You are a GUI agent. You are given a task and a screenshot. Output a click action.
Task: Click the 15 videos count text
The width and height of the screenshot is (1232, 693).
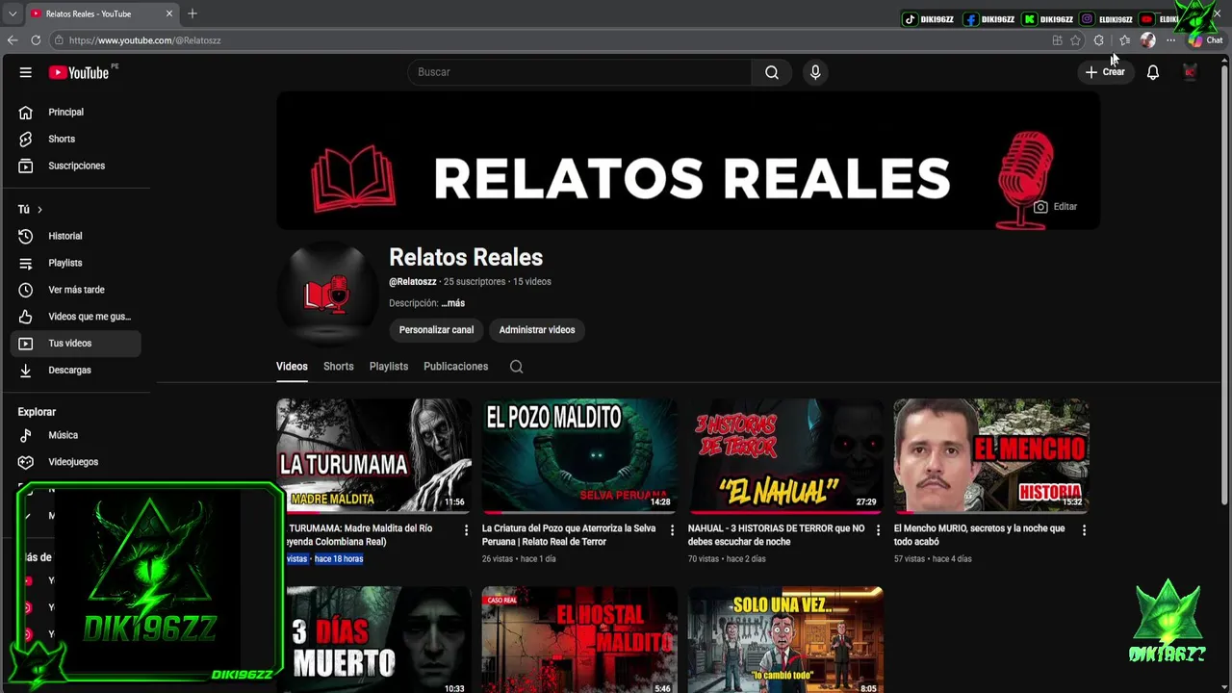tap(532, 282)
